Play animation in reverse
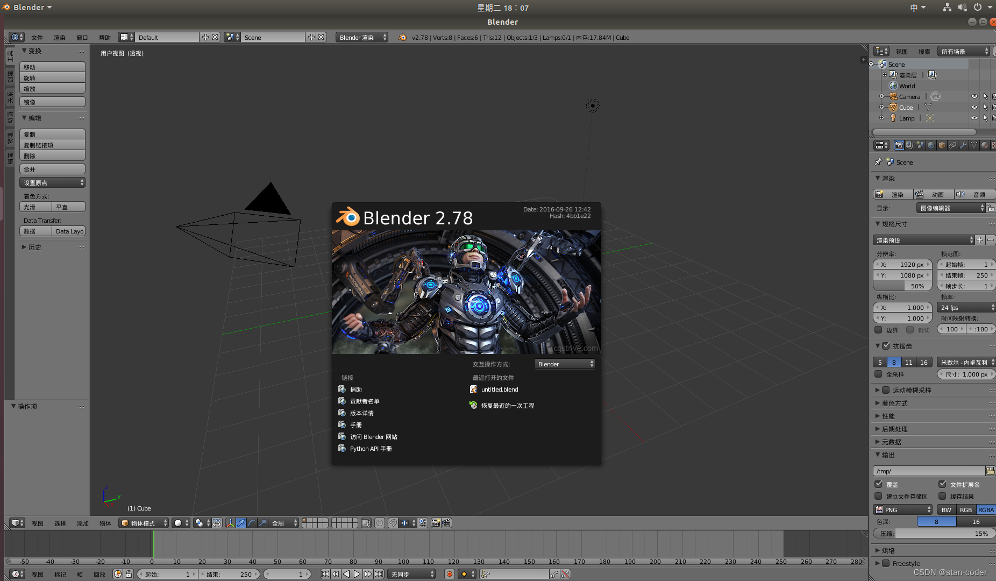The width and height of the screenshot is (996, 581). 346,574
